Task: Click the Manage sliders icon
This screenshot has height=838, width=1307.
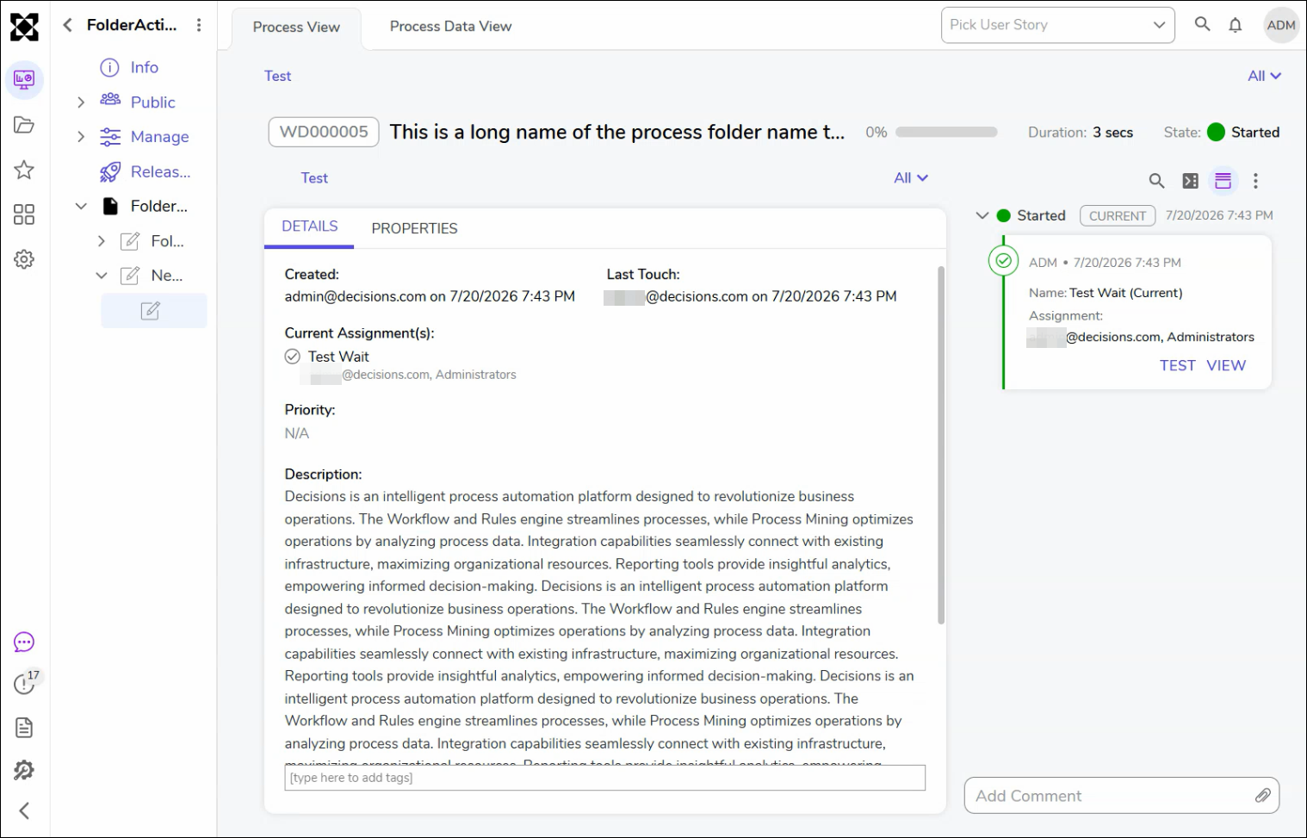Action: pos(110,137)
